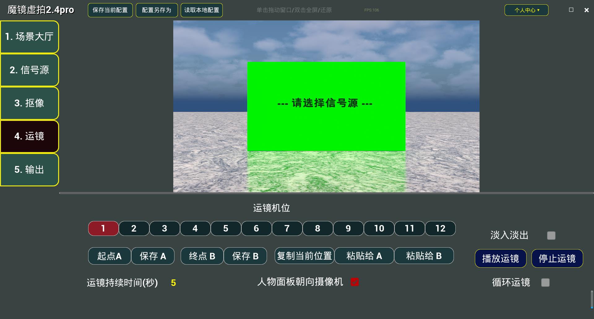
Task: Open the 输出 output panel
Action: pos(29,169)
